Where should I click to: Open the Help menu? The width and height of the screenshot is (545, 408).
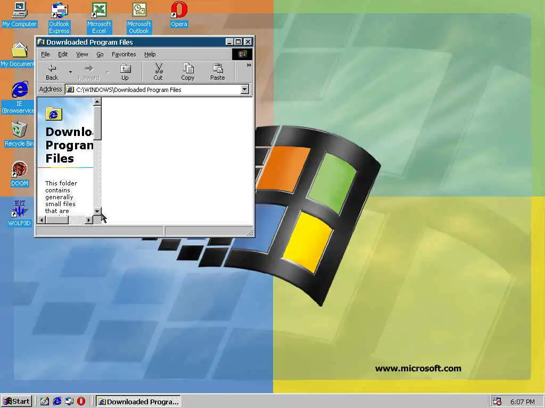coord(150,55)
